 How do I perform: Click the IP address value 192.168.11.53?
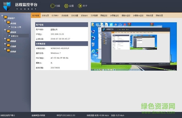[x=57, y=34]
